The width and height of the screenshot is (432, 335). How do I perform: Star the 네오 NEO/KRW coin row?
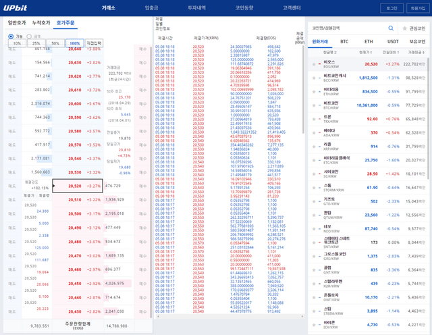click(x=314, y=229)
